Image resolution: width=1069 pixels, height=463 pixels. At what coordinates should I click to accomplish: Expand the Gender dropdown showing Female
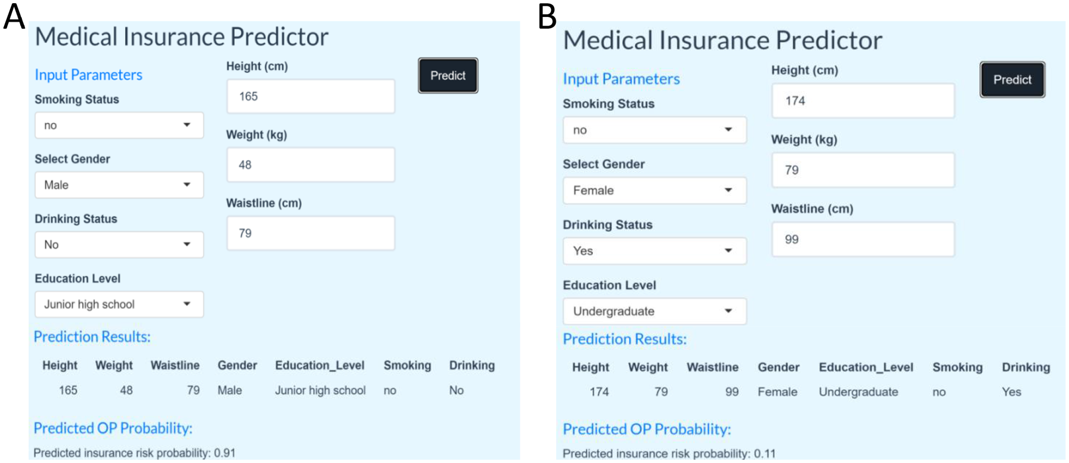(x=654, y=190)
